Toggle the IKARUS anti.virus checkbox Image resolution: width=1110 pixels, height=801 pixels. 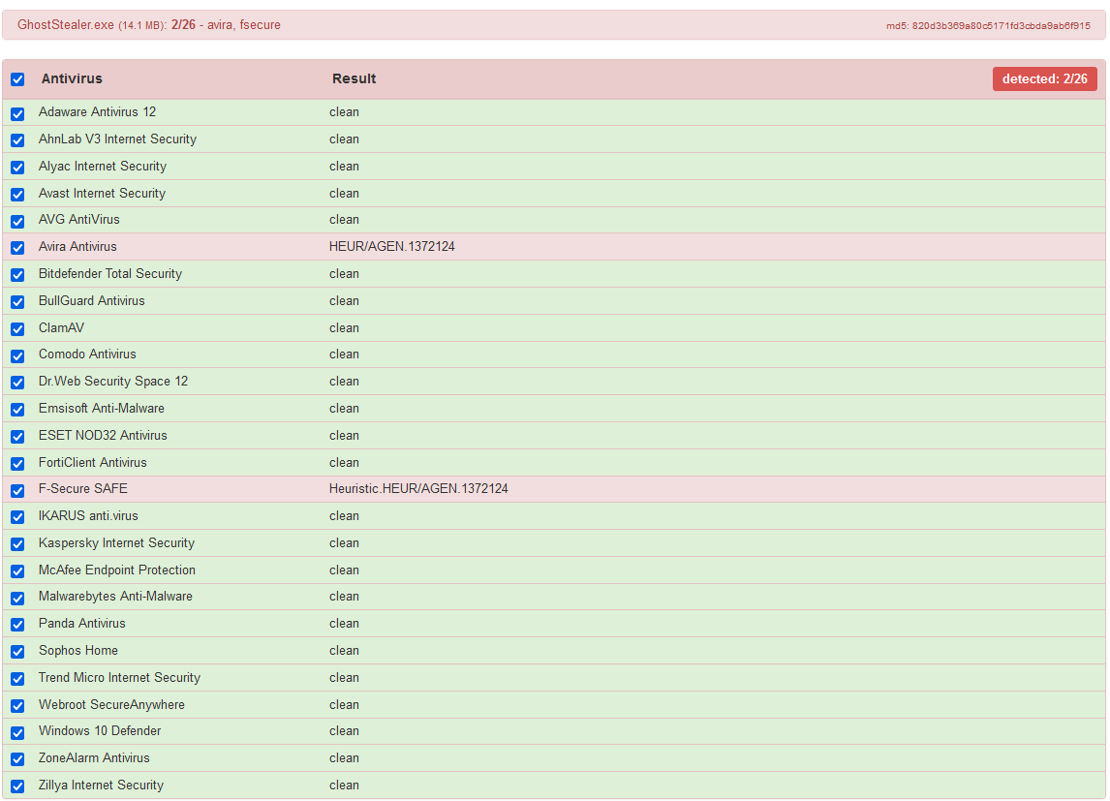click(x=17, y=516)
